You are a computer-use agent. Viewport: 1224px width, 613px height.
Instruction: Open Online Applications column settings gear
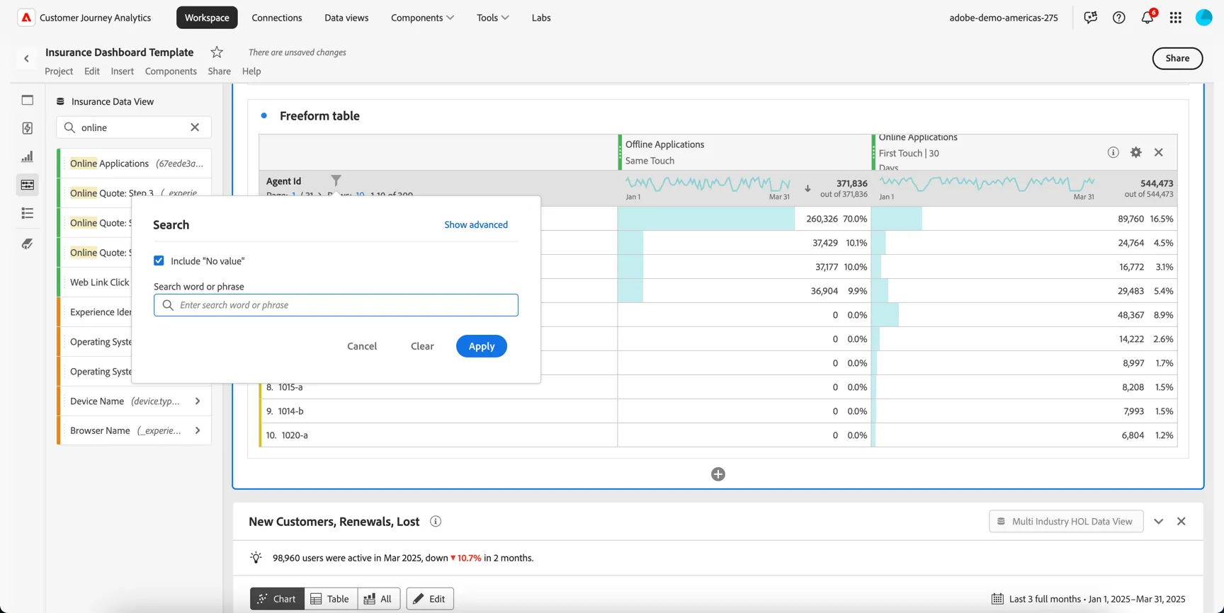pos(1136,152)
